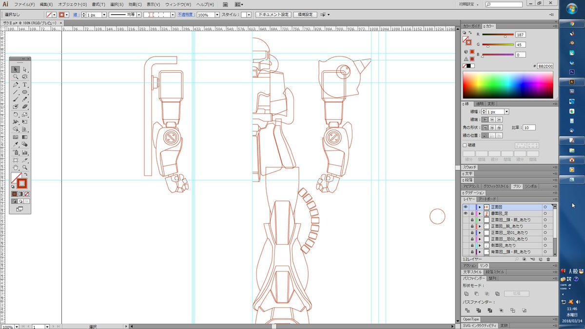Select the Ellipse tool

pos(25,92)
